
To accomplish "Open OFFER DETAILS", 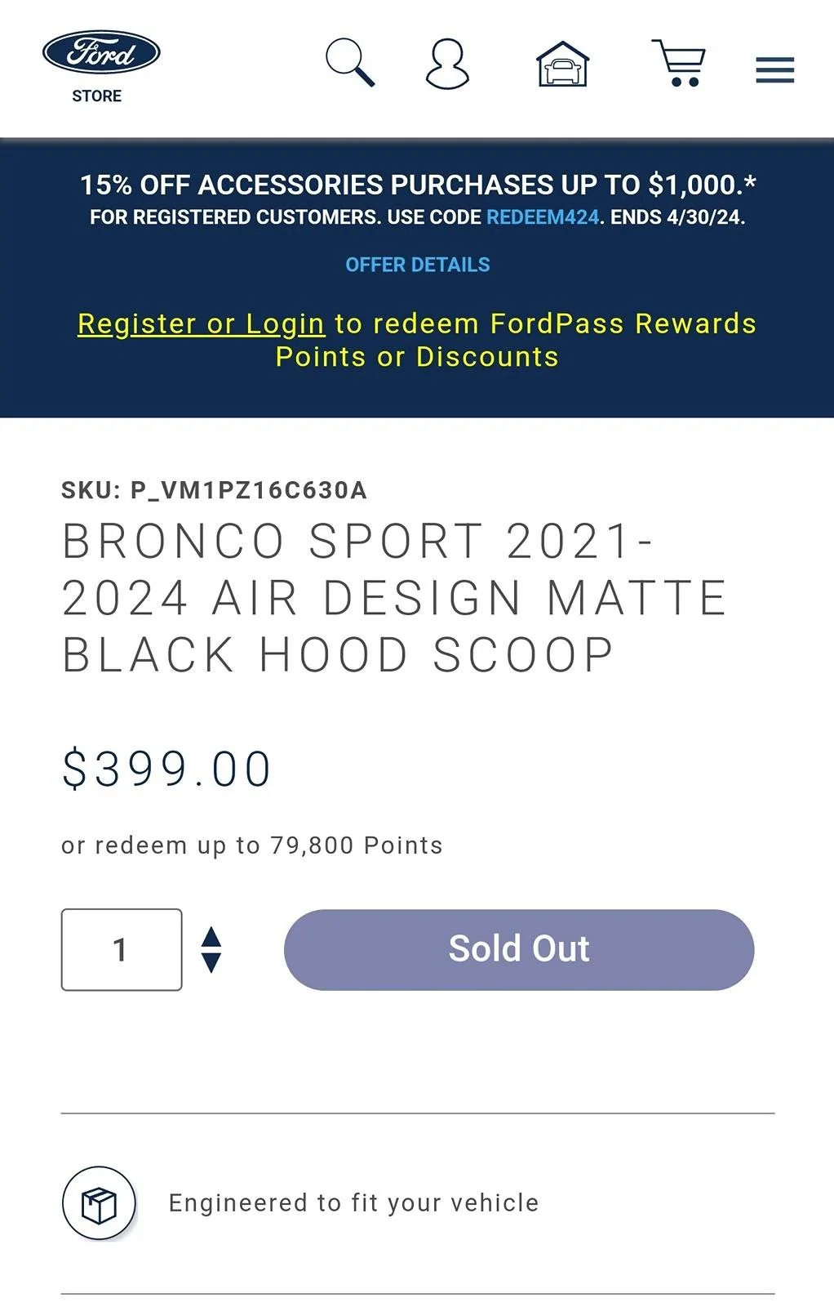I will (x=416, y=264).
